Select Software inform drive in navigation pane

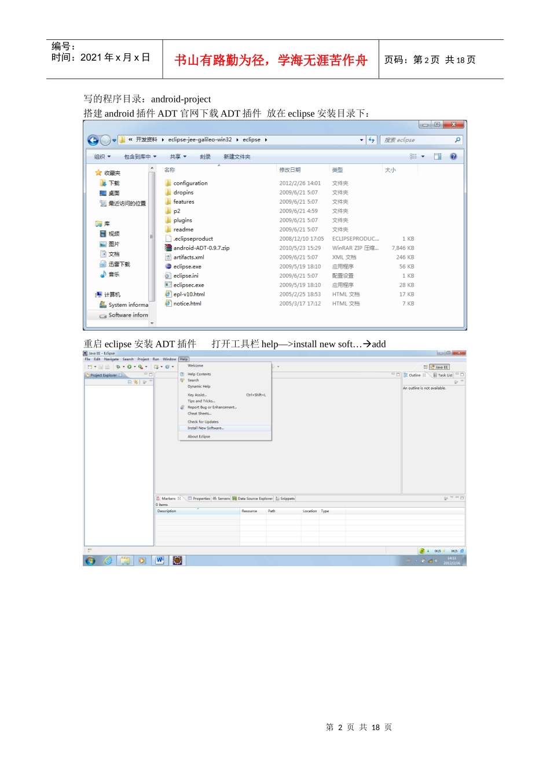[x=124, y=315]
